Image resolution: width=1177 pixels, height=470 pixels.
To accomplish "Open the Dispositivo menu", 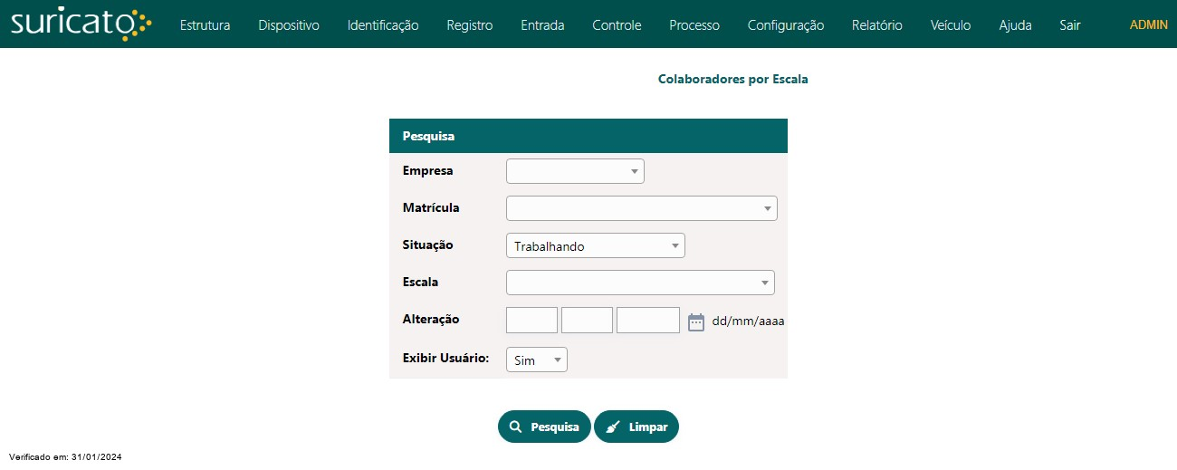I will (x=289, y=25).
